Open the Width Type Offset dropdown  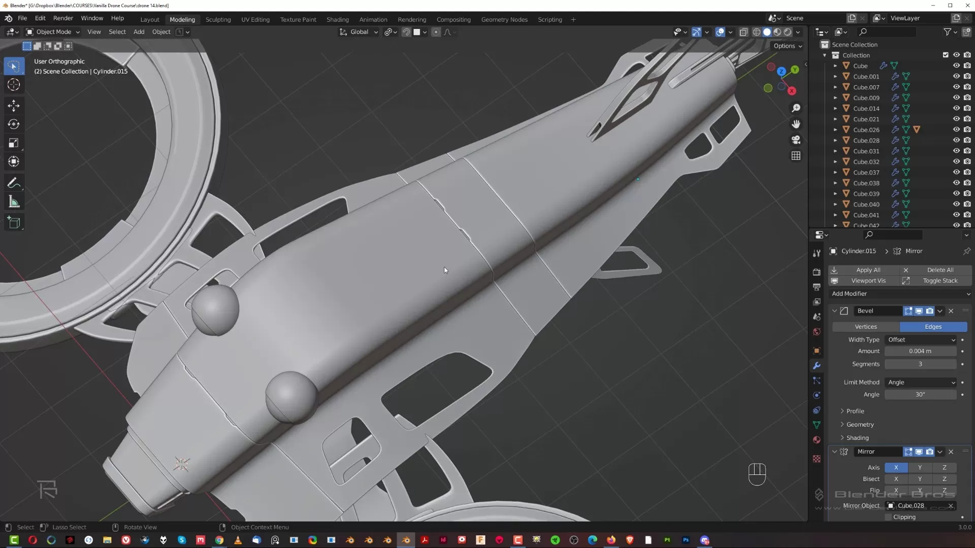(x=921, y=340)
